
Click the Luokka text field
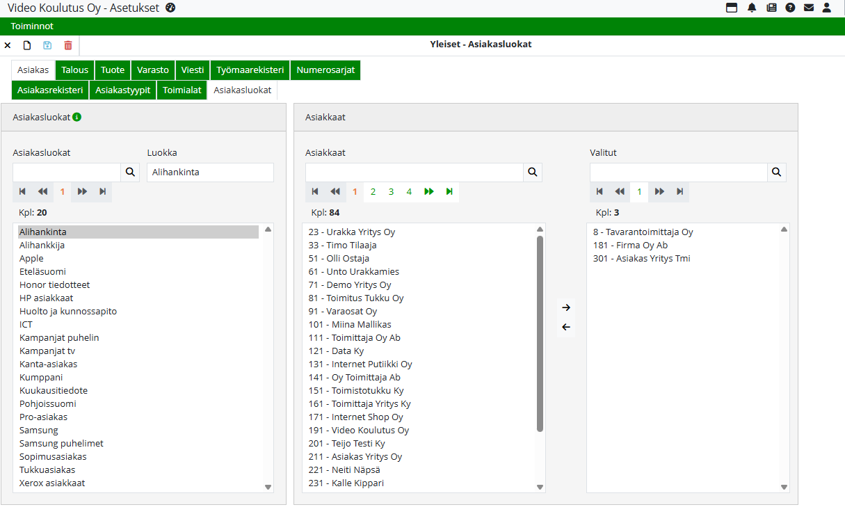pos(210,172)
